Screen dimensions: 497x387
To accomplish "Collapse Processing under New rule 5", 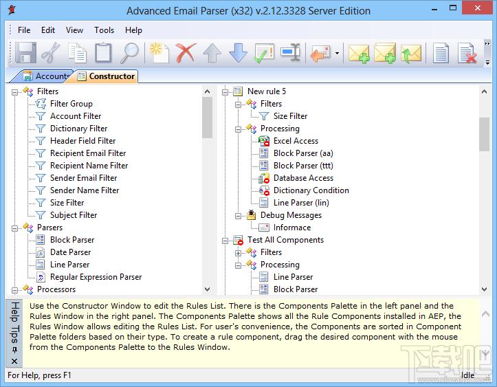I will click(238, 129).
